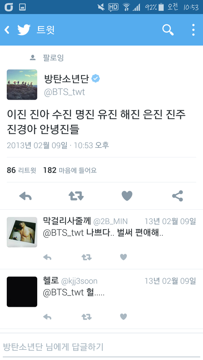Go back using the header arrow
The width and height of the screenshot is (203, 360).
[7, 30]
